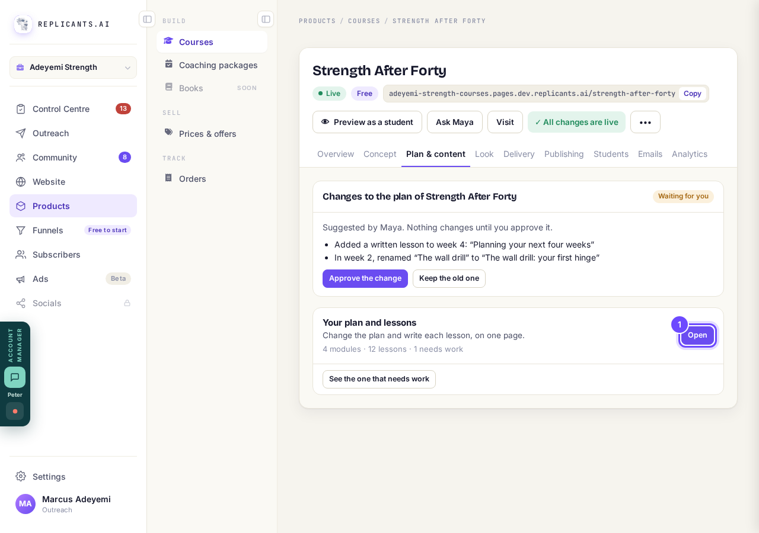
Task: Open Control Centre clipboard icon
Action: [21, 109]
